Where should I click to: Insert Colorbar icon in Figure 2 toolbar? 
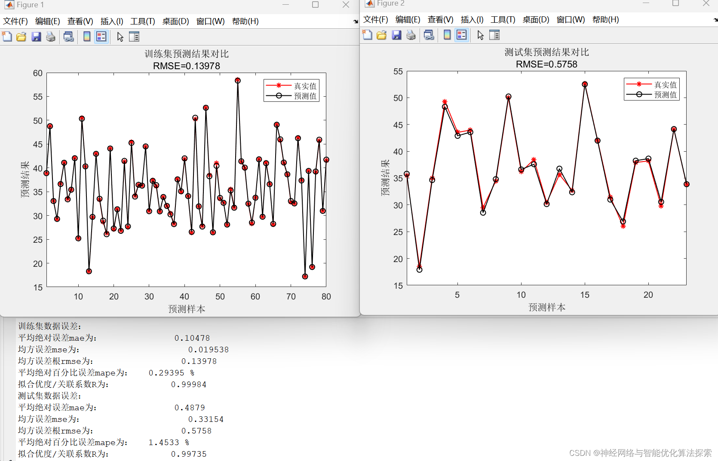[447, 35]
